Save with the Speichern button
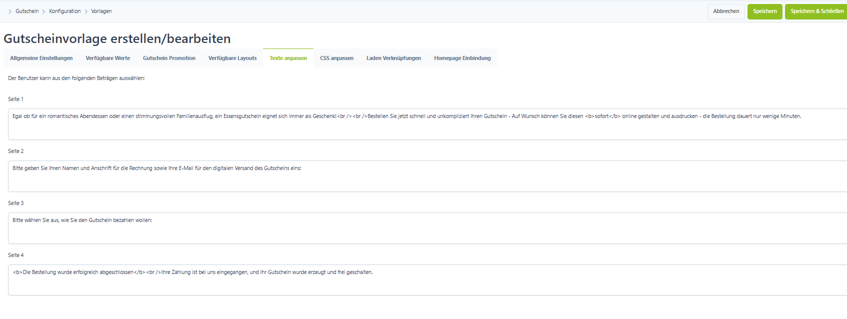The image size is (847, 319). pos(764,11)
